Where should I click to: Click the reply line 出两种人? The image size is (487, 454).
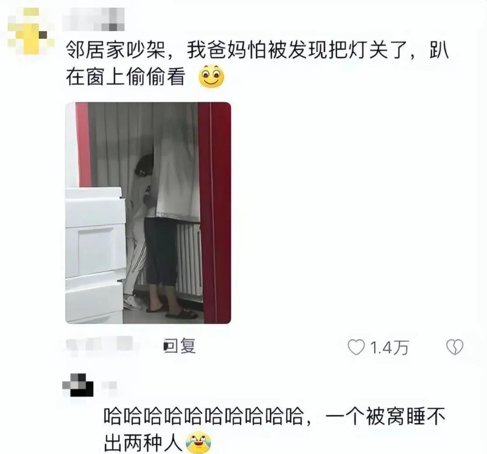point(143,443)
